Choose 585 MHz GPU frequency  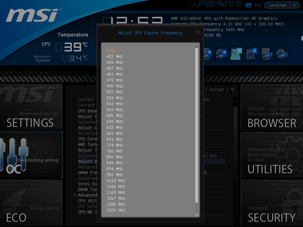point(115,116)
